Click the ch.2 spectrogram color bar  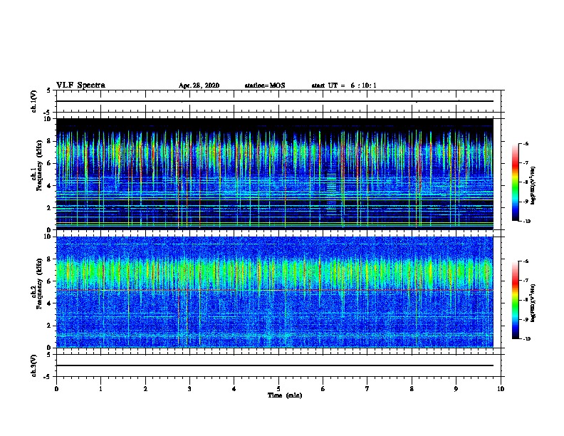point(515,300)
